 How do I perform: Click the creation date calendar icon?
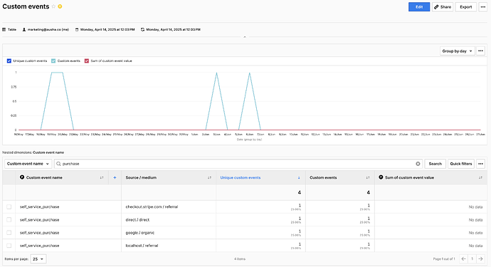tap(77, 29)
